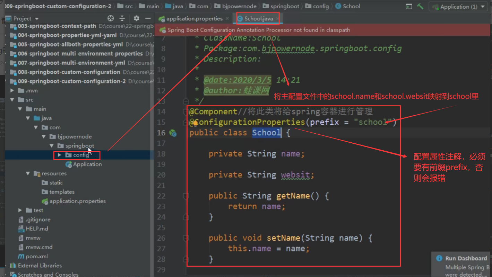This screenshot has height=277, width=492.
Task: Click the fold end marker on line 28
Action: coord(186,259)
